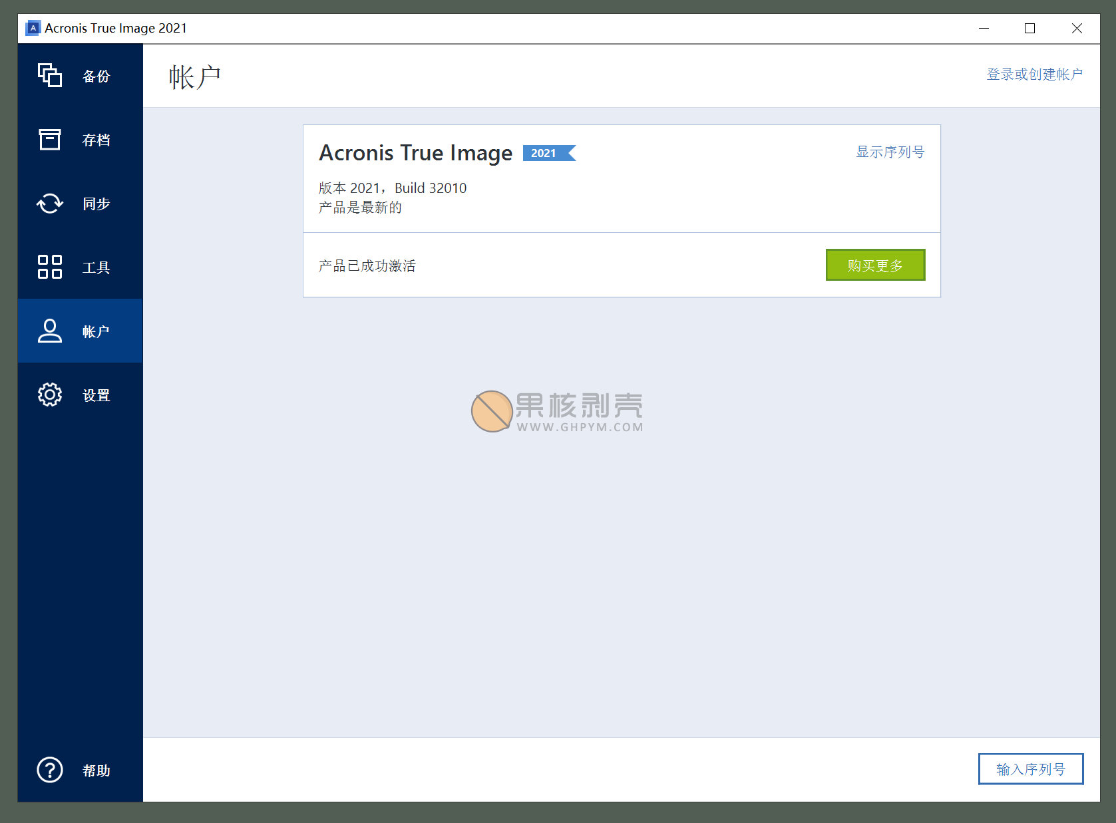Click the 帐户 page heading
This screenshot has height=823, width=1116.
194,77
